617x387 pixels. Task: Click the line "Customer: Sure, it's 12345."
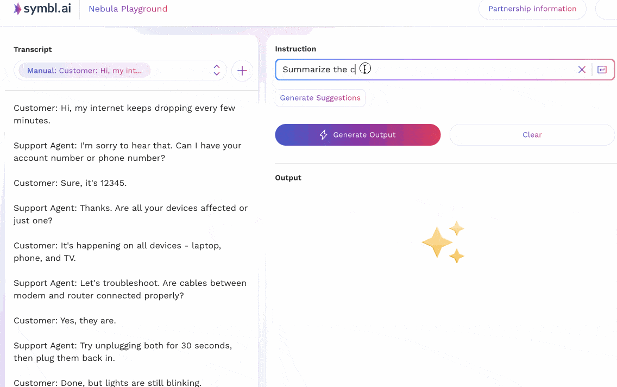pos(70,183)
